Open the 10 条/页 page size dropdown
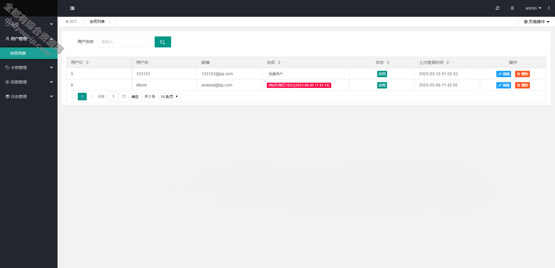 (169, 97)
